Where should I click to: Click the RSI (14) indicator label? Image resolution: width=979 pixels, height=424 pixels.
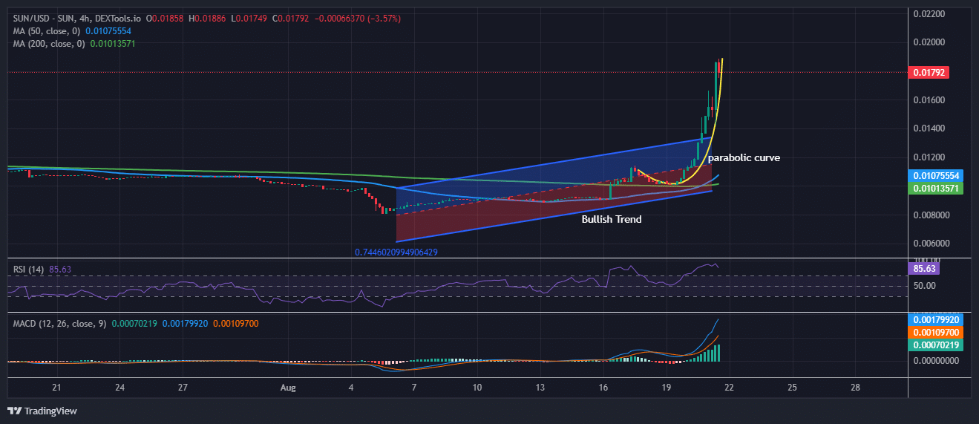click(x=29, y=269)
